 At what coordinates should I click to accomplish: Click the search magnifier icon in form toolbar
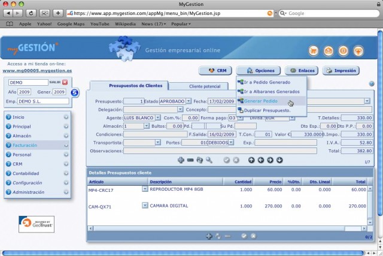(209, 160)
